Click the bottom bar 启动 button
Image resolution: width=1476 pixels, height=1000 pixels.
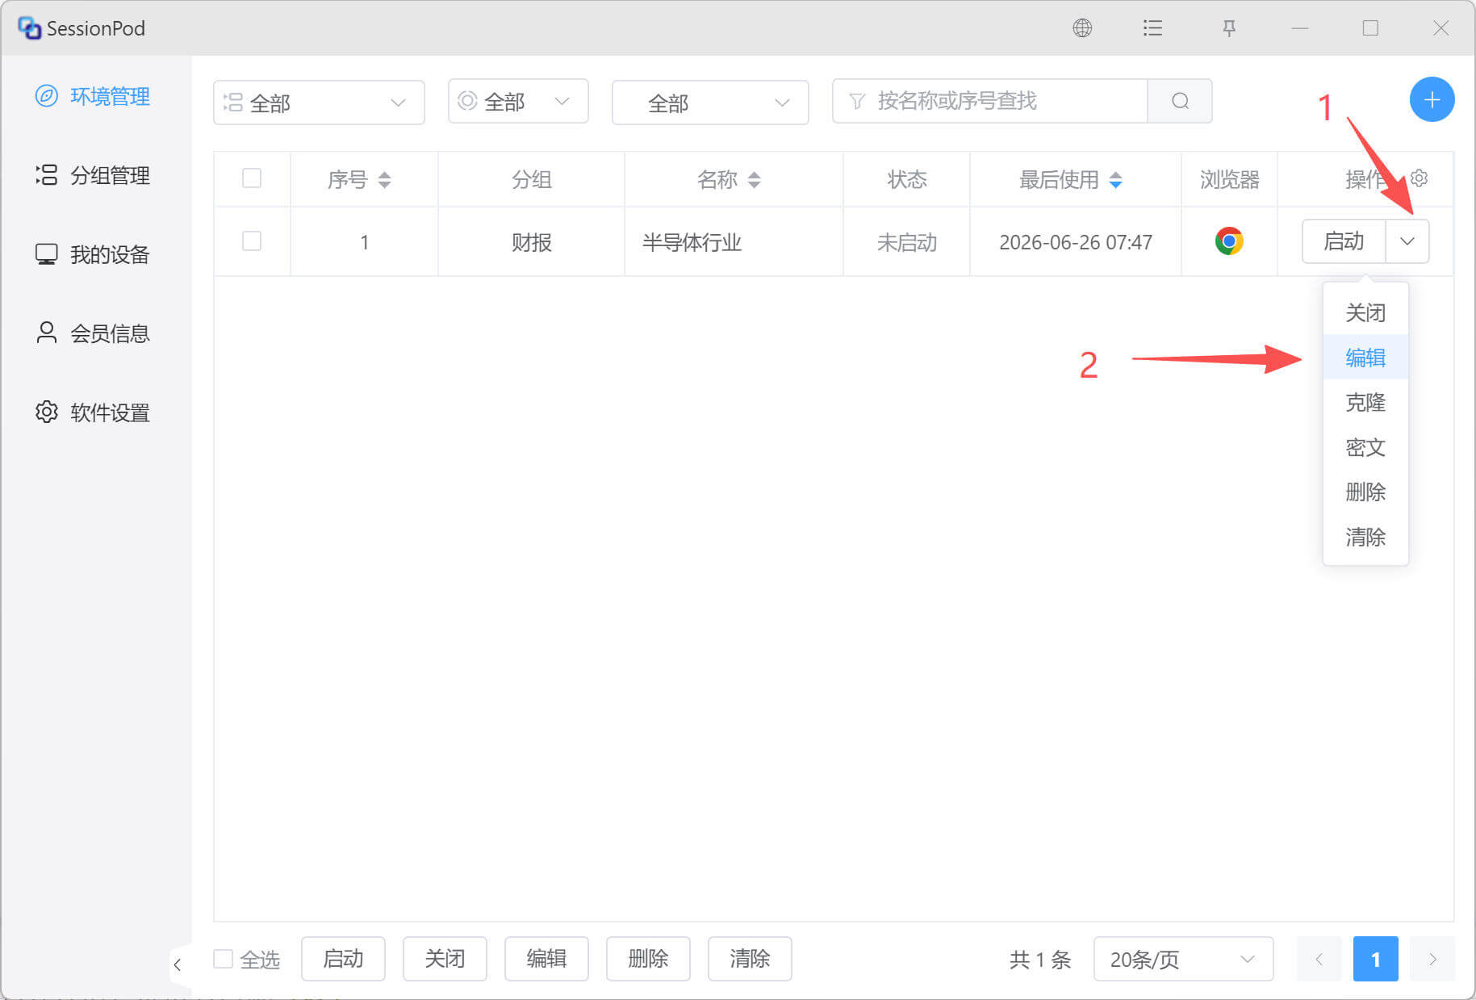coord(343,959)
